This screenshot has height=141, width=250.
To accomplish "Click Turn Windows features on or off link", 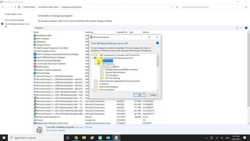I will pyautogui.click(x=17, y=25).
